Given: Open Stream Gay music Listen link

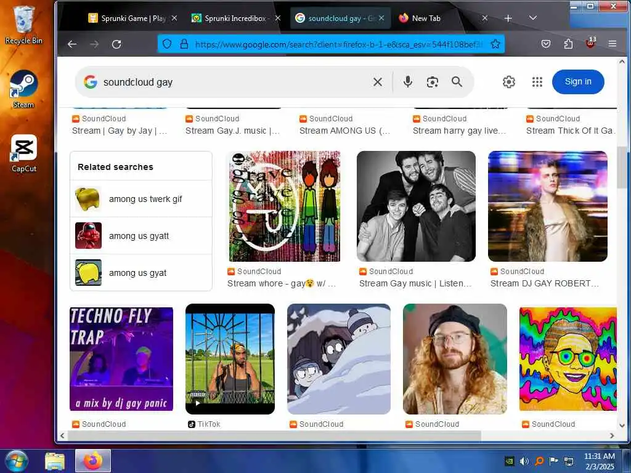Looking at the screenshot, I should click(415, 283).
